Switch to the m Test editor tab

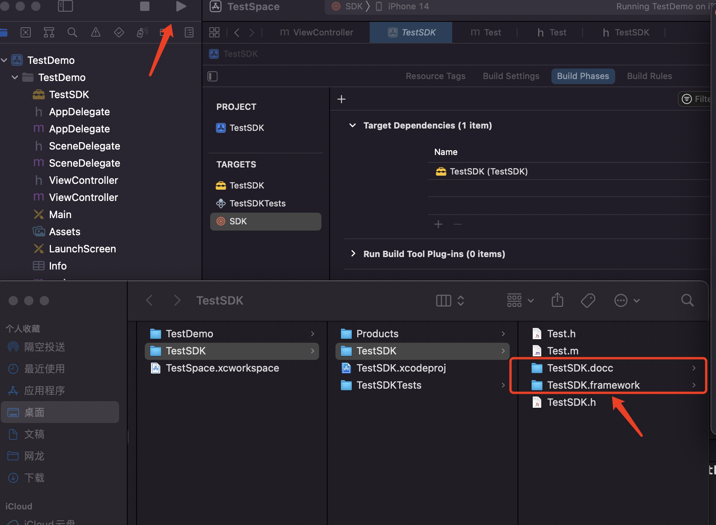486,32
